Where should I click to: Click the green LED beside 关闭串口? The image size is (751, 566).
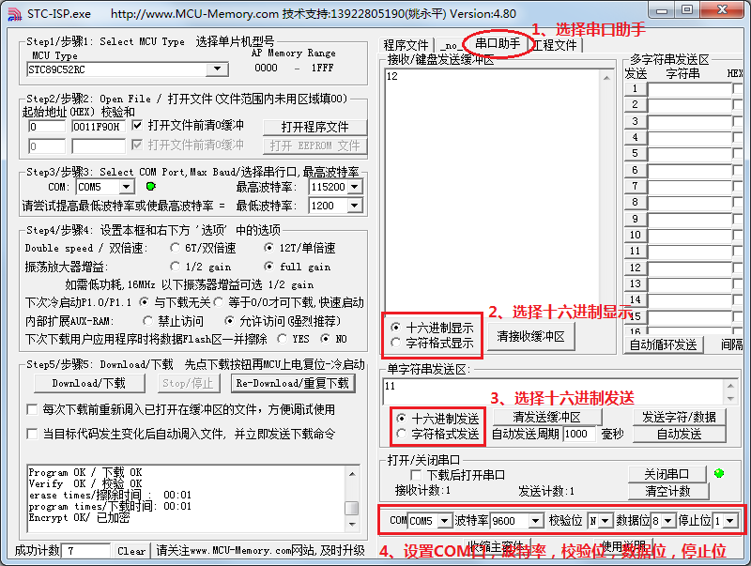pyautogui.click(x=719, y=474)
